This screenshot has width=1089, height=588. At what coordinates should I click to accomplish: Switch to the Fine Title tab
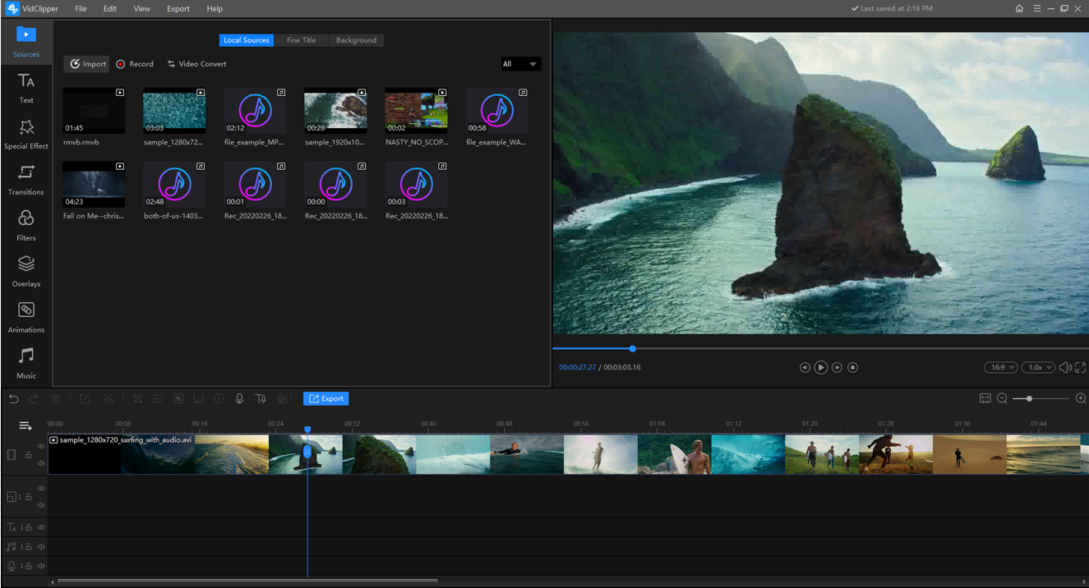tap(301, 40)
